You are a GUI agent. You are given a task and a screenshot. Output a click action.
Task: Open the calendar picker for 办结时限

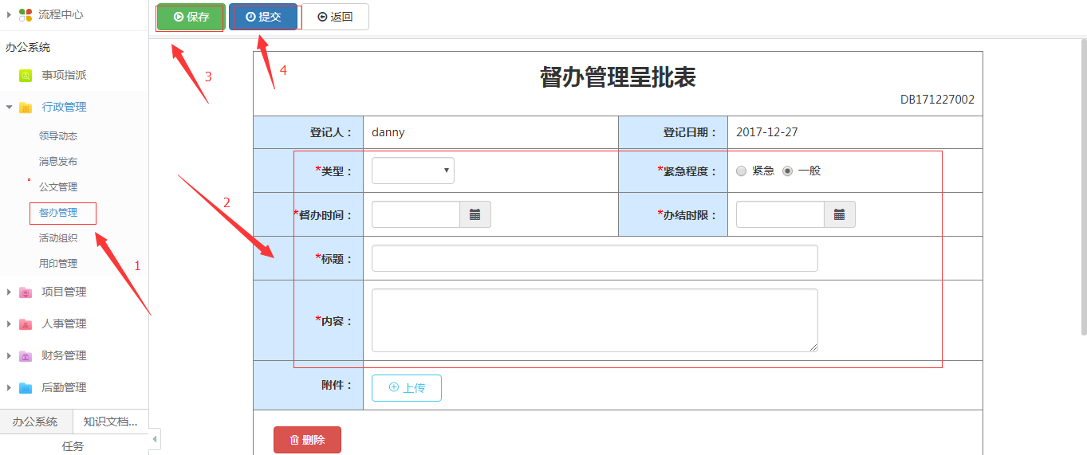[x=839, y=214]
